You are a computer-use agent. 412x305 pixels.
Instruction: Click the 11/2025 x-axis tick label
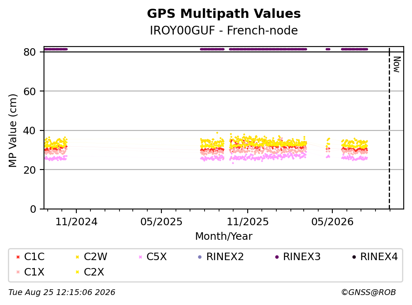pyautogui.click(x=248, y=222)
